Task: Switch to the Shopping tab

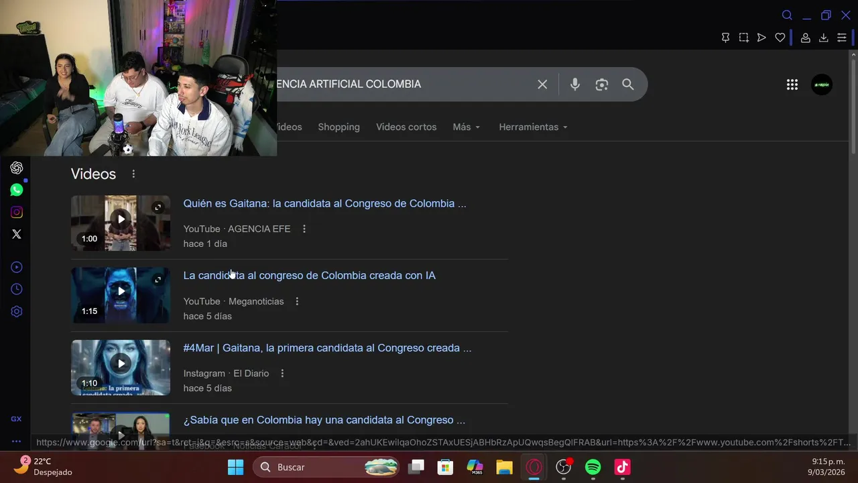Action: [x=339, y=127]
